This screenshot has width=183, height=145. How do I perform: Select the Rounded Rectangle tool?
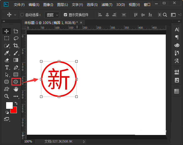(7, 82)
